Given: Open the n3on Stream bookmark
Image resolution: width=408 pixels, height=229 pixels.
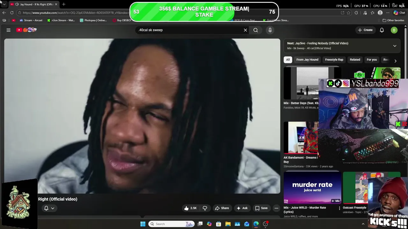Looking at the screenshot, I should pos(61,20).
